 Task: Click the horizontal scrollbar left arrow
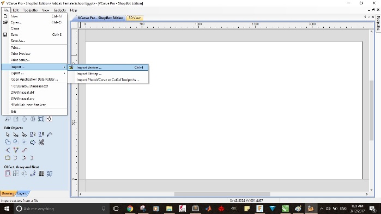click(81, 194)
